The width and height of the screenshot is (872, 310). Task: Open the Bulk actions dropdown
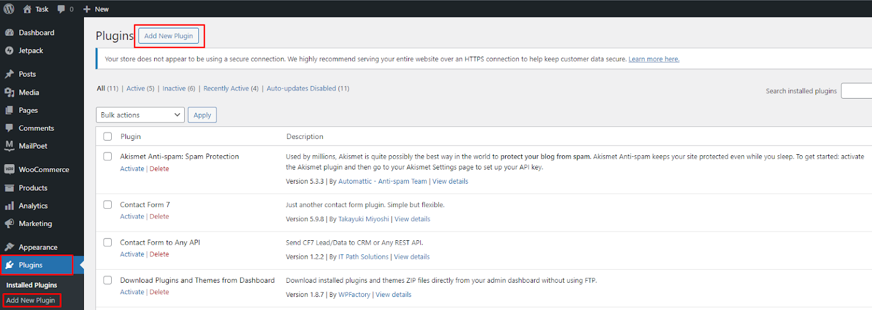click(140, 115)
